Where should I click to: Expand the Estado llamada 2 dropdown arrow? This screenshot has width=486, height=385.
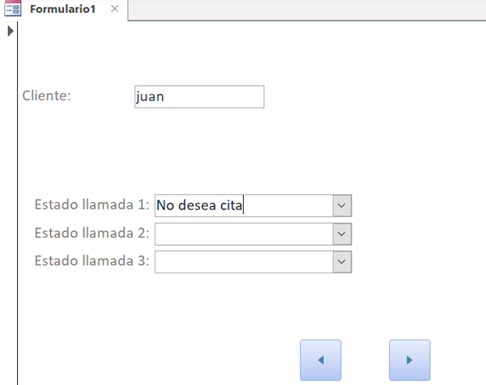coord(343,234)
